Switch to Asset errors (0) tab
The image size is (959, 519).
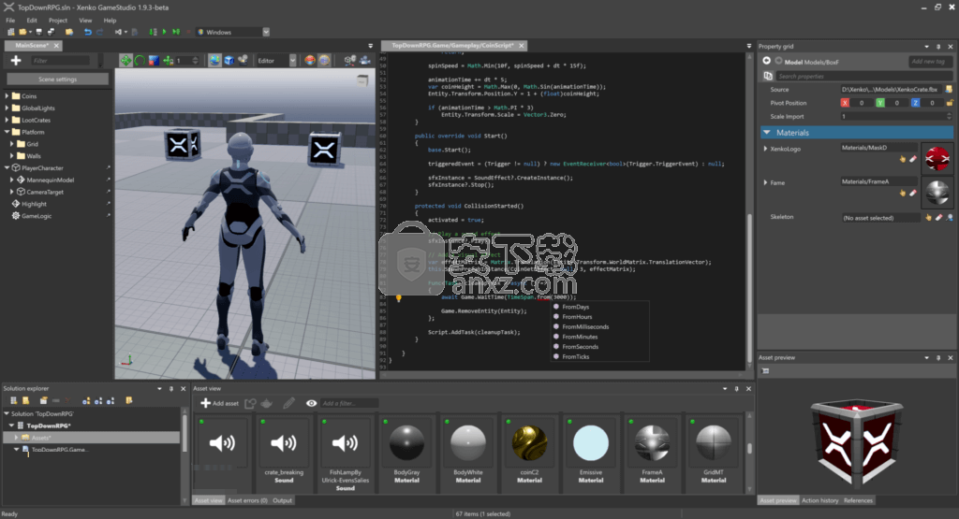(x=247, y=500)
